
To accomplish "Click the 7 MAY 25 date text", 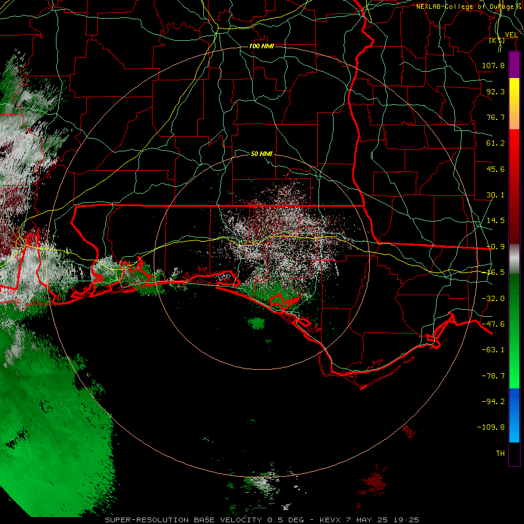I will 367,520.
